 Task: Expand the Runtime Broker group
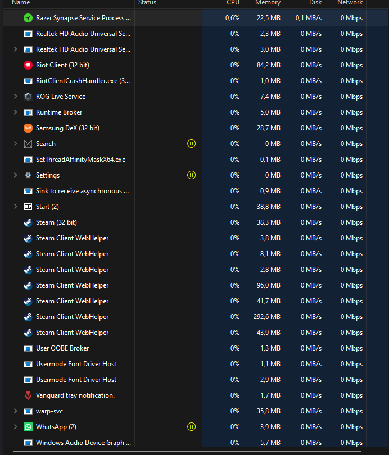(15, 112)
